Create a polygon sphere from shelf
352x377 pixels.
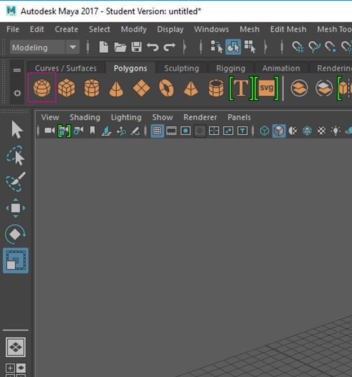click(42, 87)
